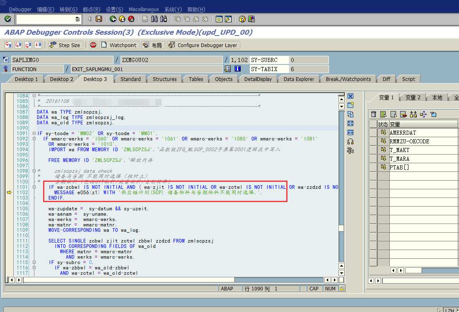
Task: Click Configure Debugger Layer button
Action: [204, 45]
